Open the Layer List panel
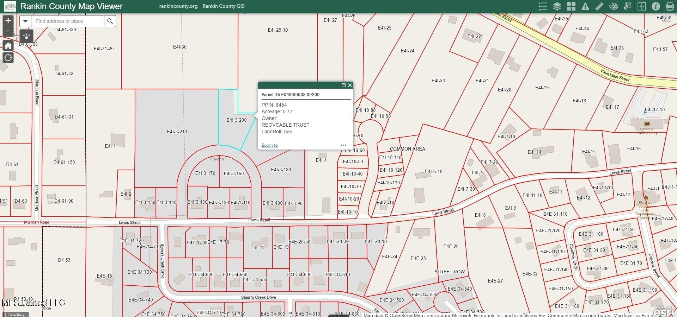 point(557,6)
